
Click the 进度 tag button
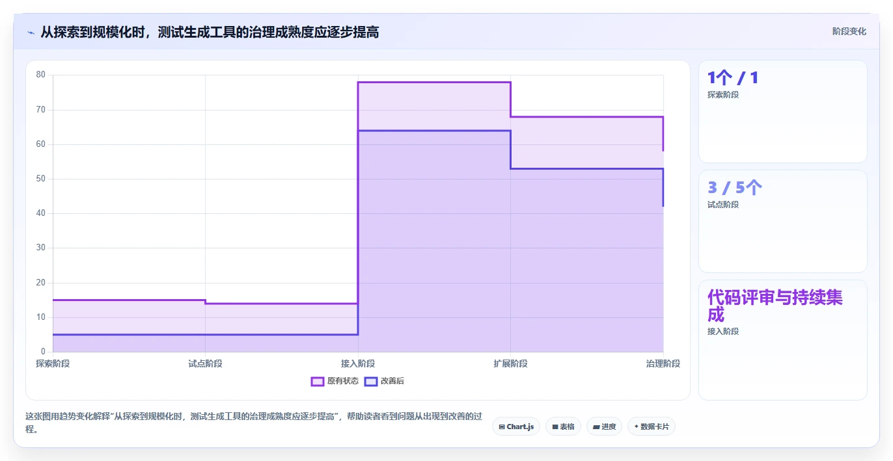(x=604, y=427)
